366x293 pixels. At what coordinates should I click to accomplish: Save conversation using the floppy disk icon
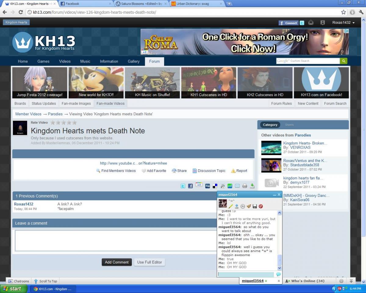pyautogui.click(x=255, y=206)
